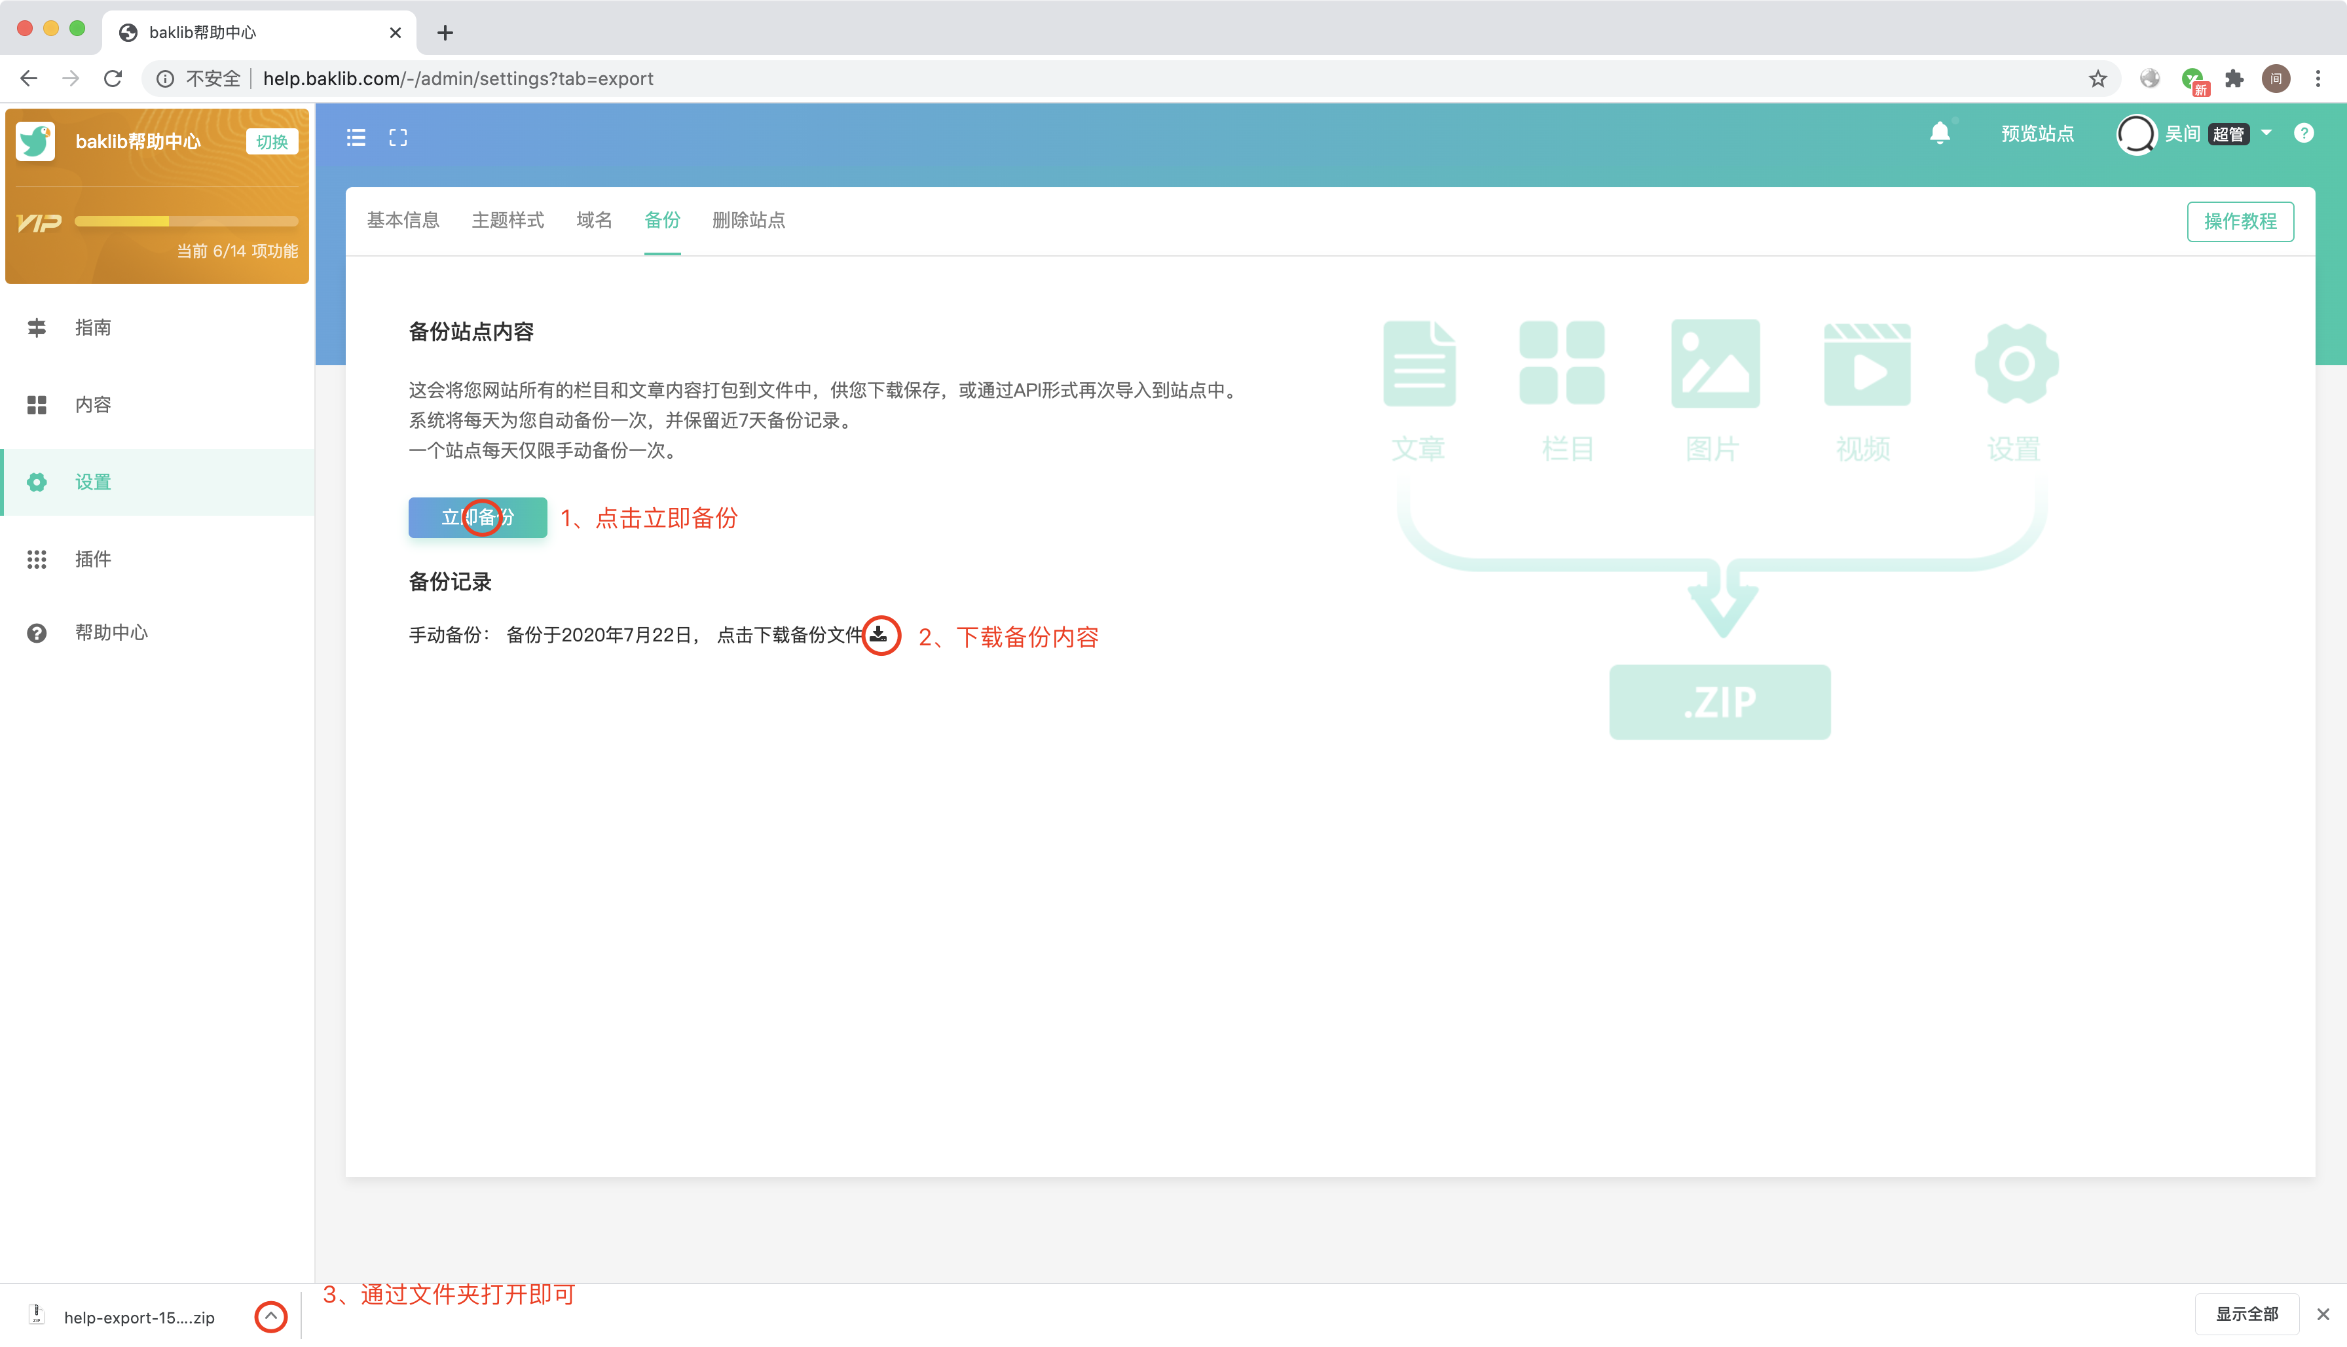Click the 预览站点 preview site link
The height and width of the screenshot is (1347, 2347).
coord(2037,134)
